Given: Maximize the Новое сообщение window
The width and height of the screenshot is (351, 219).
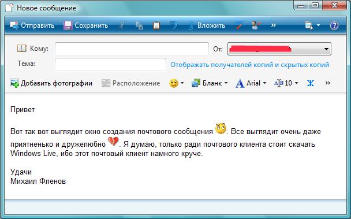Looking at the screenshot, I should tap(315, 5).
